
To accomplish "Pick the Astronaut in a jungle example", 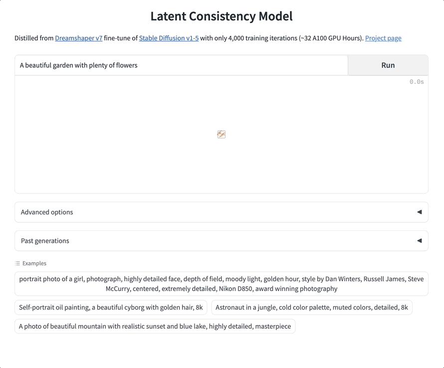I will 312,307.
